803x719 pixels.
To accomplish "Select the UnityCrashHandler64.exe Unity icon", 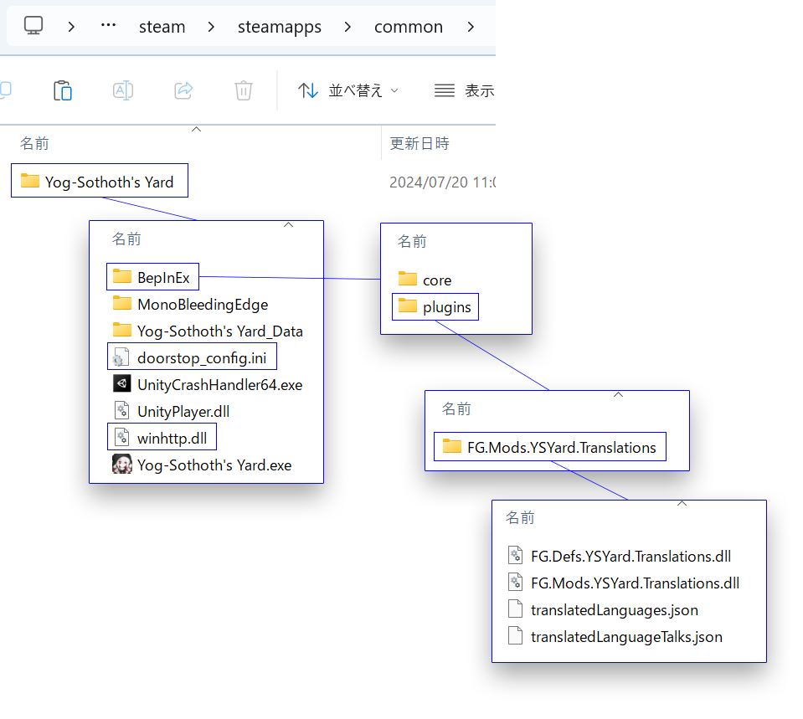I will tap(121, 383).
